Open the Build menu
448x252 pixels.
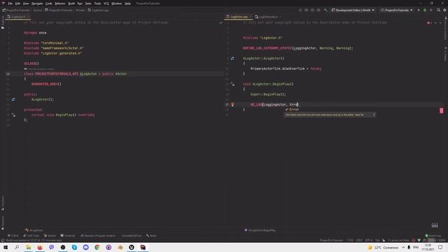click(71, 3)
